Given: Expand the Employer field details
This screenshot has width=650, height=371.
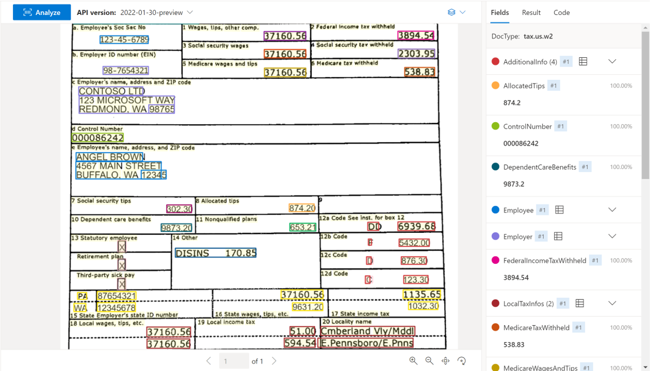Looking at the screenshot, I should (612, 236).
